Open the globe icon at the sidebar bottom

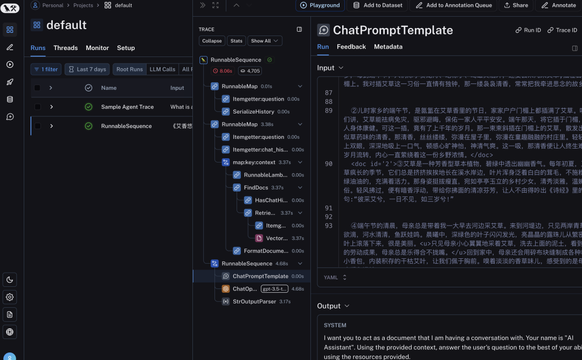(10, 332)
